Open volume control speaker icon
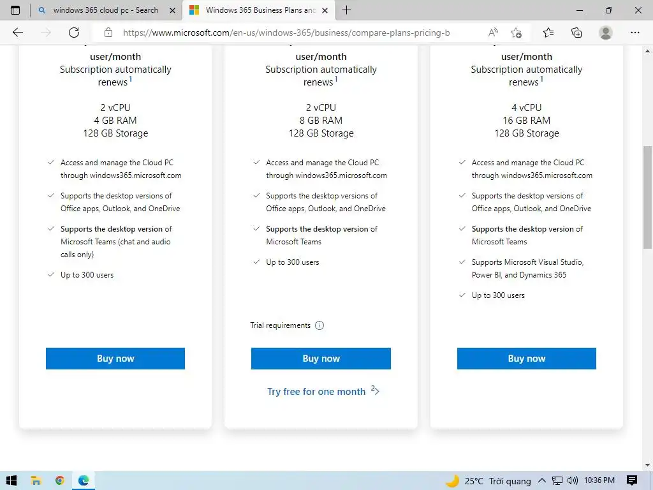The height and width of the screenshot is (490, 653). point(573,481)
